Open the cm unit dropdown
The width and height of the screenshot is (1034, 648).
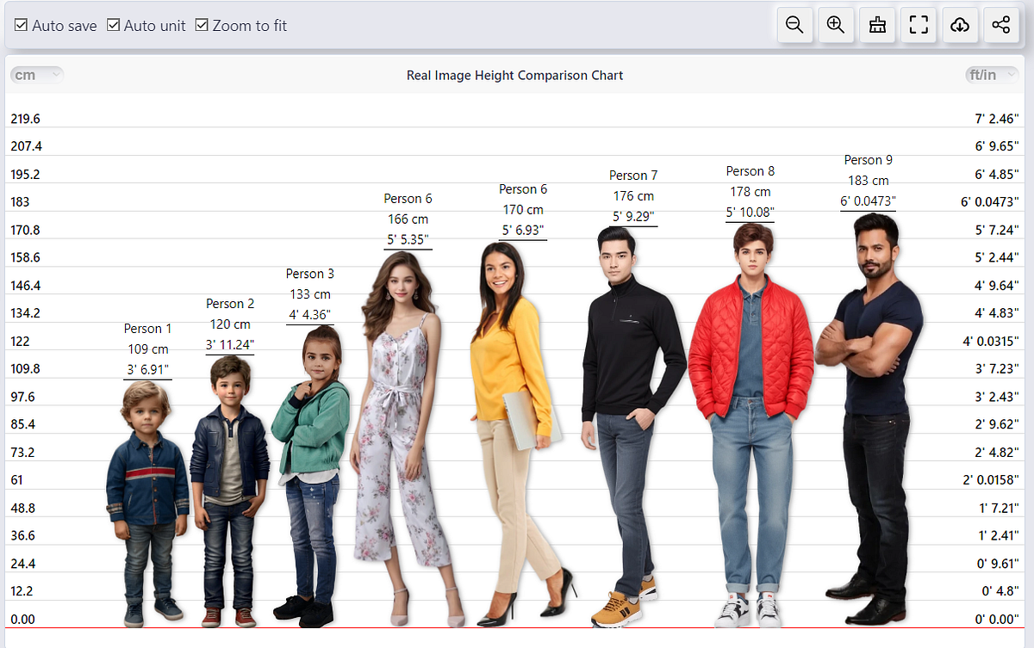36,75
